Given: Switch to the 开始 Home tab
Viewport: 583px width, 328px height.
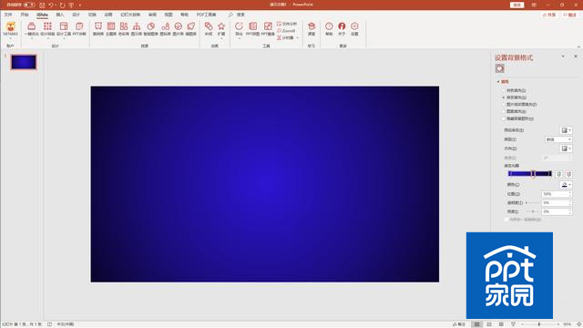Looking at the screenshot, I should 25,15.
